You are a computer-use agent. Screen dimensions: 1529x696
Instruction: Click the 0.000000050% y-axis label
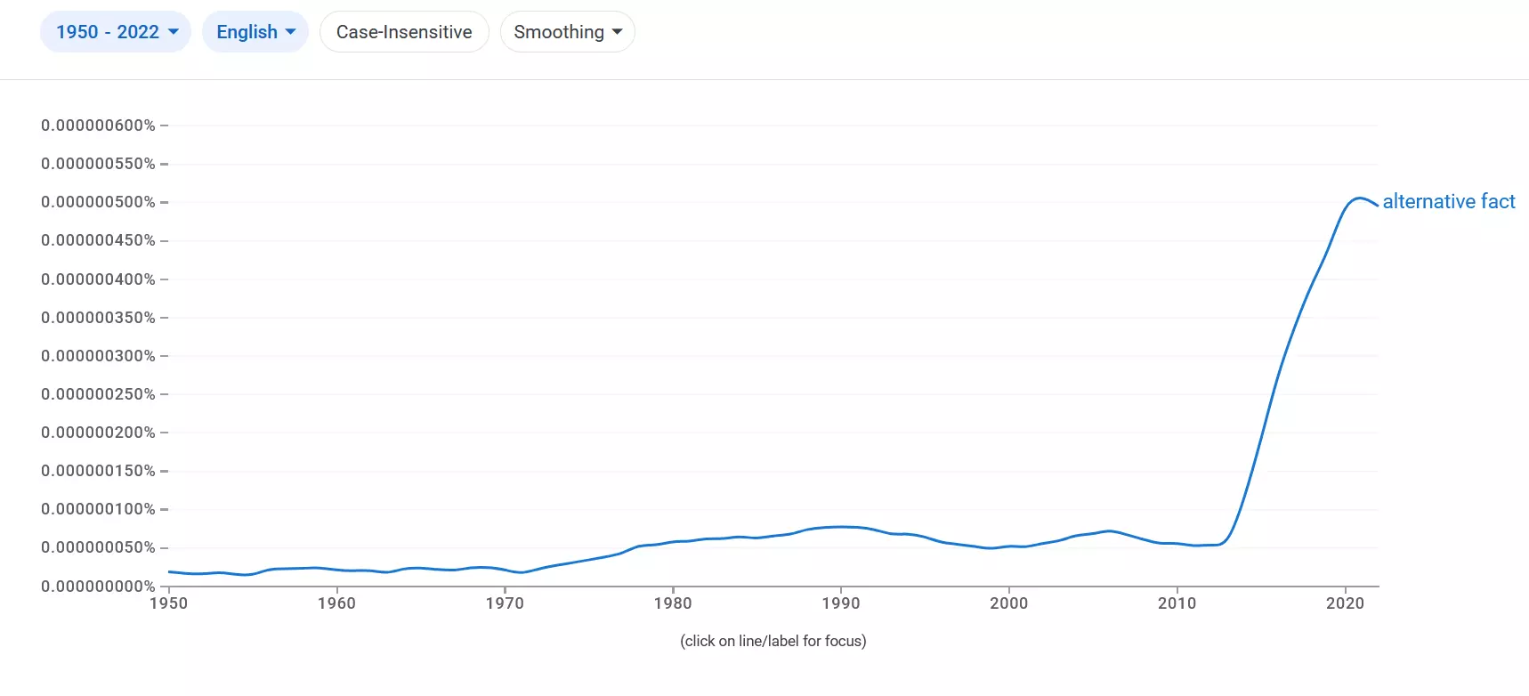(98, 547)
